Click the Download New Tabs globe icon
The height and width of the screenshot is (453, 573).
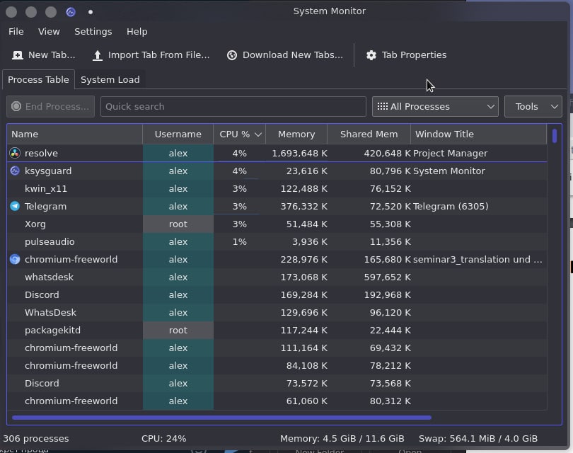tap(232, 55)
